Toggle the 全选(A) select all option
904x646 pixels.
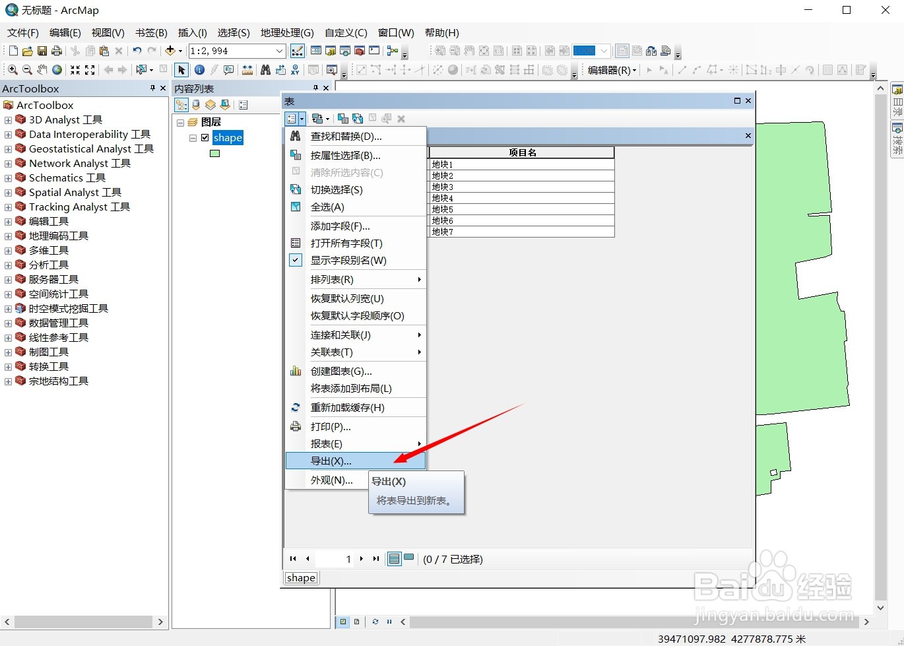pos(329,207)
